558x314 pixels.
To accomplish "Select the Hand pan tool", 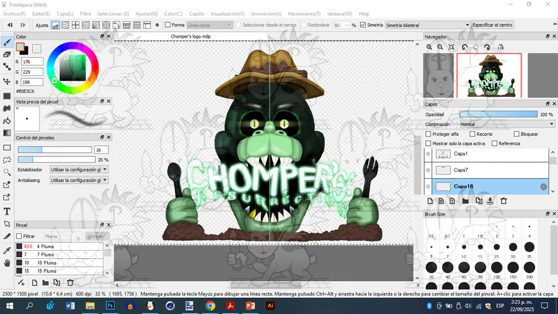I will click(7, 263).
